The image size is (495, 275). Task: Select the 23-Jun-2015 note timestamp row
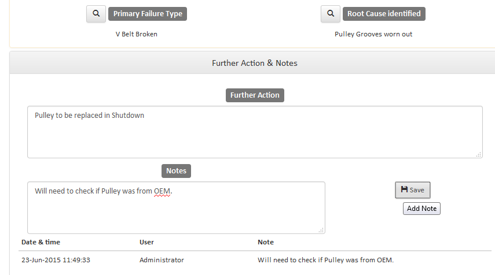(x=56, y=260)
